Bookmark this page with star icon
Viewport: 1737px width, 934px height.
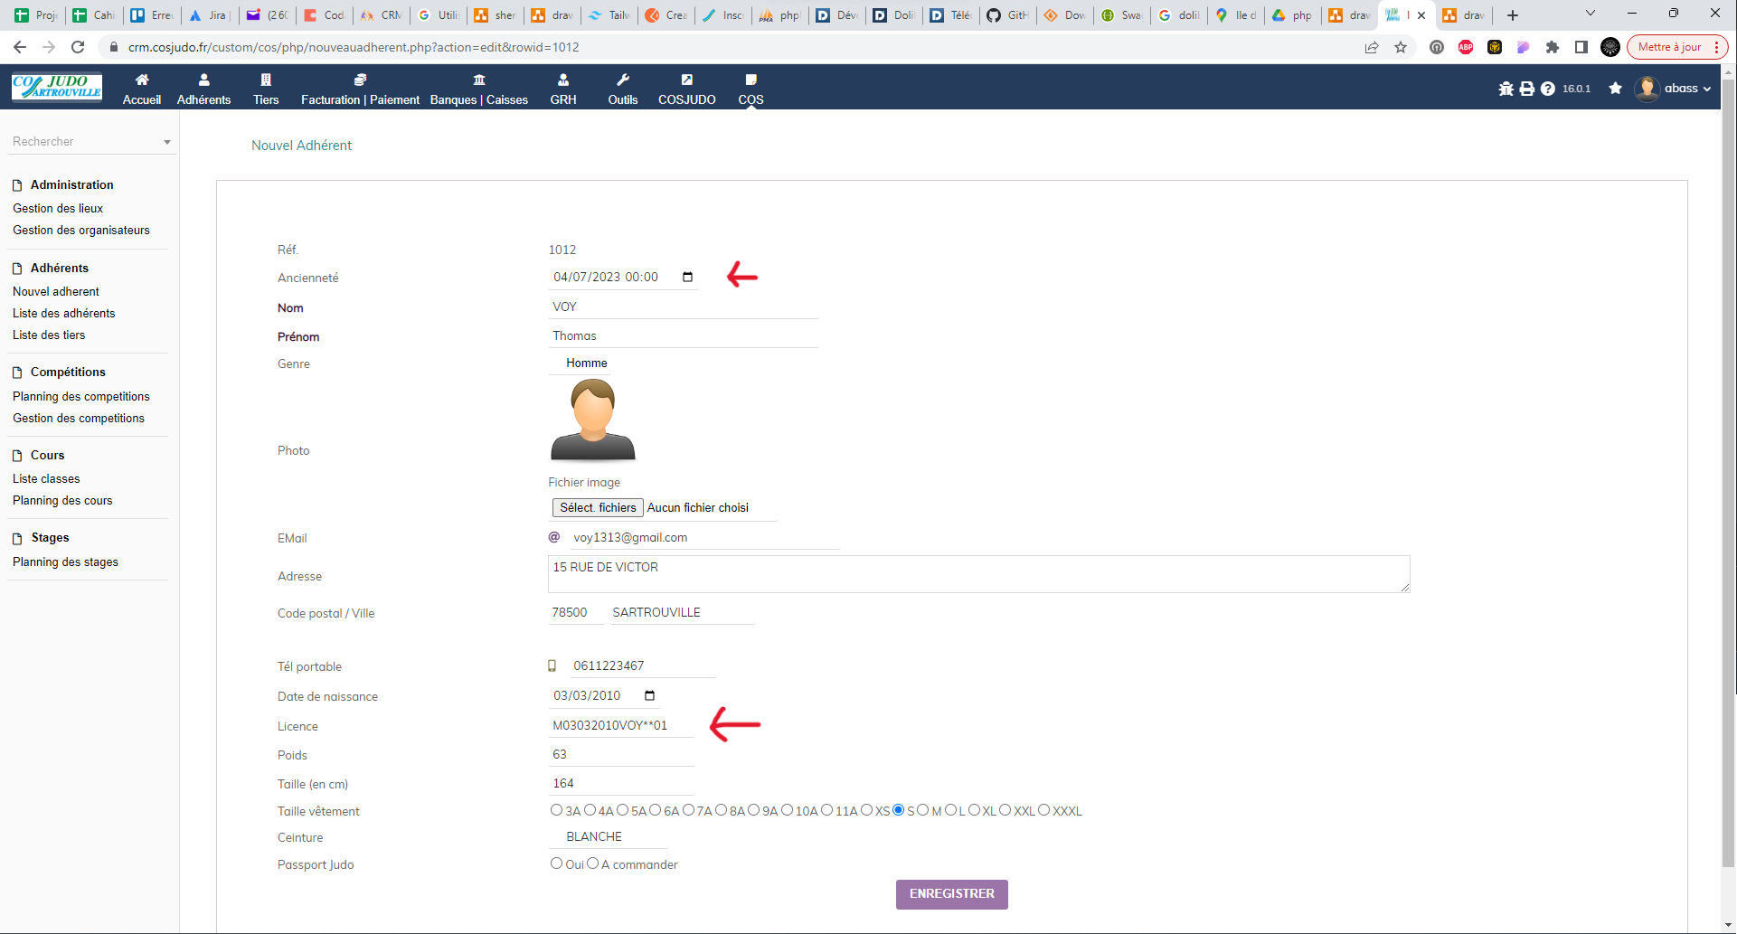1401,47
